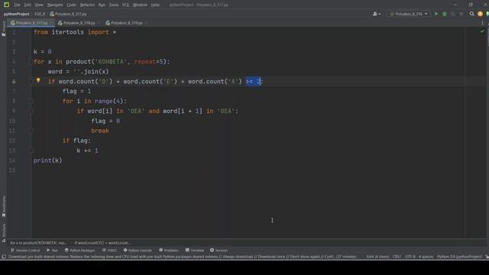The image size is (489, 275).
Task: Close the Polyakov_8_319.py tab
Action: [x=146, y=23]
